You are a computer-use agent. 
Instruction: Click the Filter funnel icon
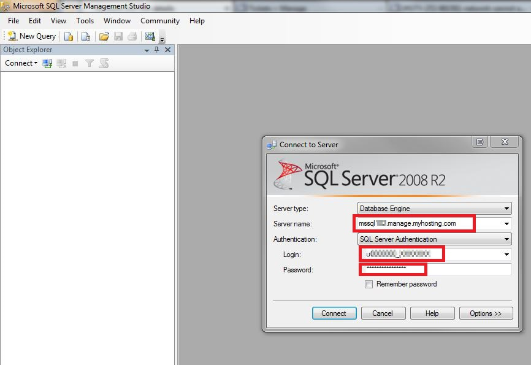click(x=90, y=63)
